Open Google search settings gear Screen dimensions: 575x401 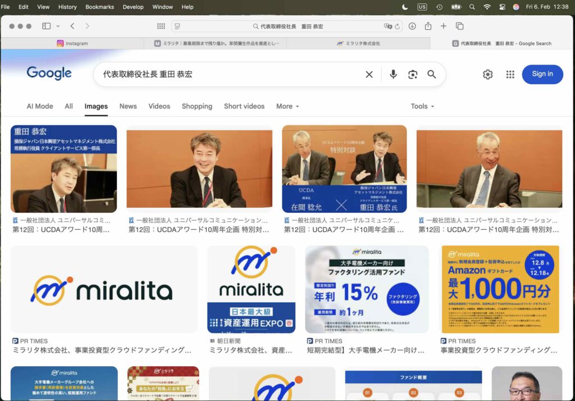(487, 74)
